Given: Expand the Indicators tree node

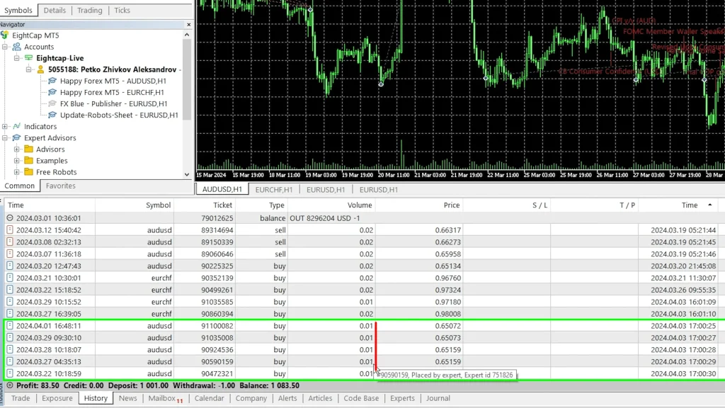Looking at the screenshot, I should [x=5, y=127].
